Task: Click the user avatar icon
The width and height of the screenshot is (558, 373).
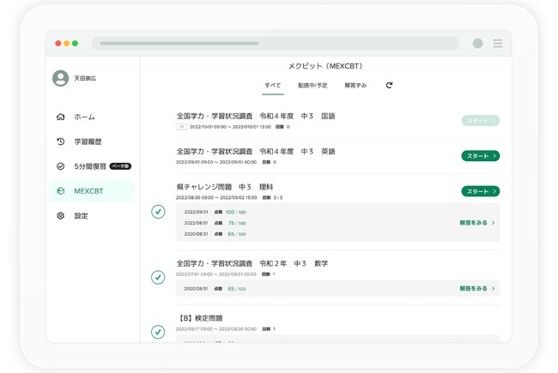Action: [60, 78]
